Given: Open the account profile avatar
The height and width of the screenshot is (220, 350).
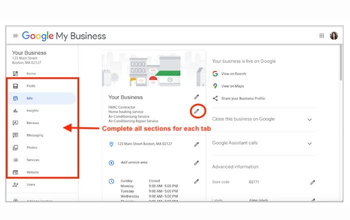Looking at the screenshot, I should coord(334,35).
